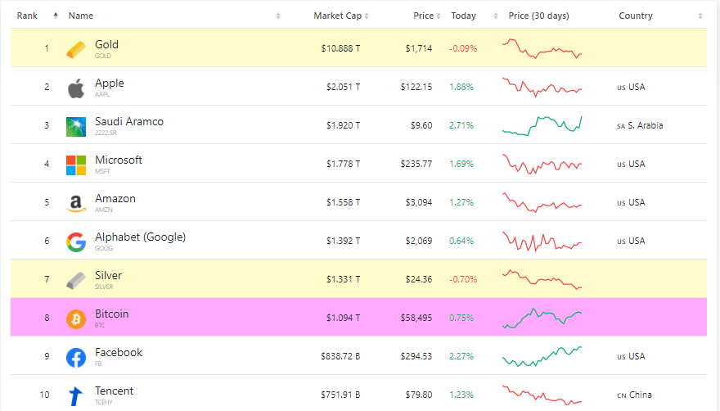Screen dimensions: 720x411
Task: Open the Alphabet (Google) name link
Action: [140, 237]
